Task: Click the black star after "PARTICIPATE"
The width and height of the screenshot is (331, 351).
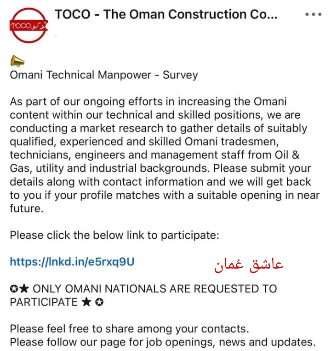Action: [x=87, y=302]
